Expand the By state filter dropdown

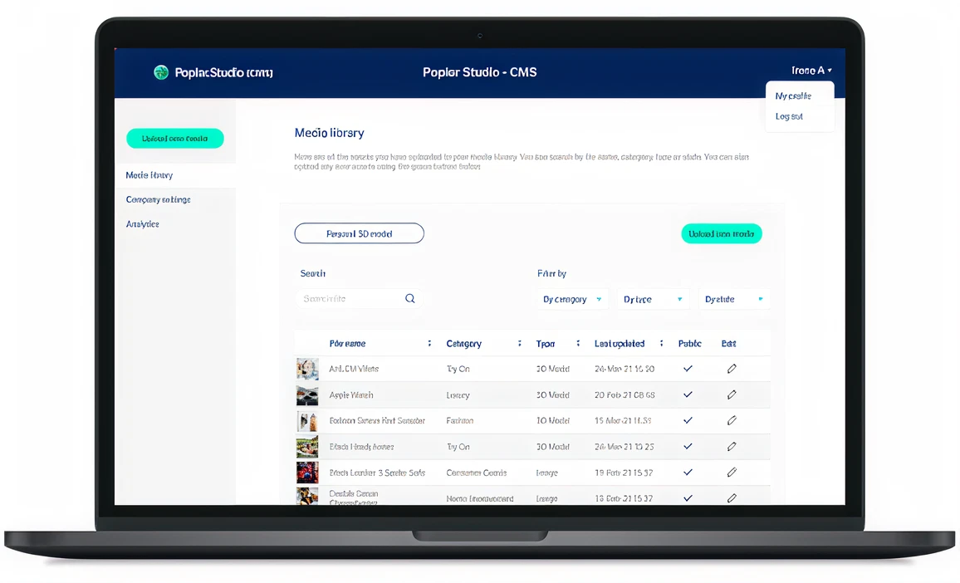[x=734, y=300]
